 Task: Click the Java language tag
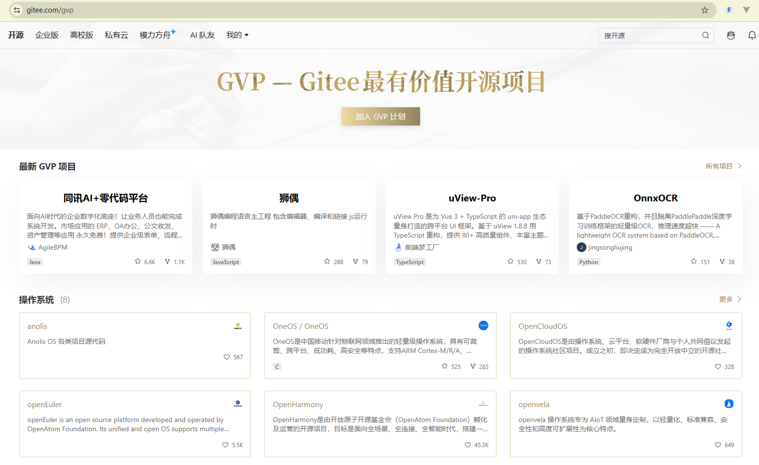(35, 262)
